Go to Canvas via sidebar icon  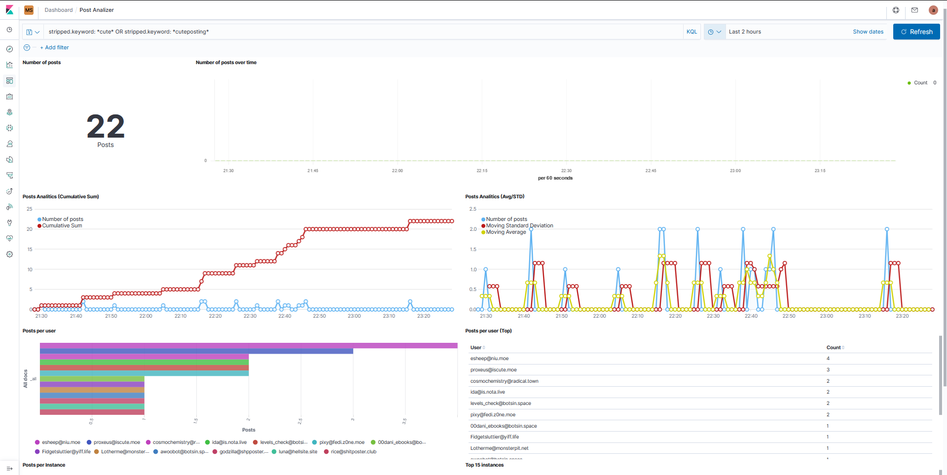(9, 97)
